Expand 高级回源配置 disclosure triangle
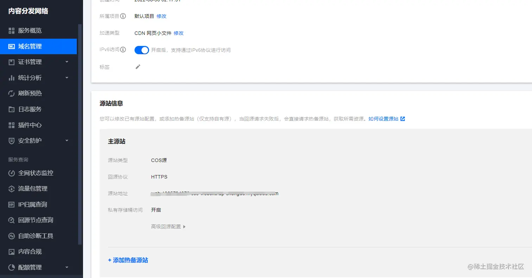Viewport: 532px width, 278px height. pos(184,227)
